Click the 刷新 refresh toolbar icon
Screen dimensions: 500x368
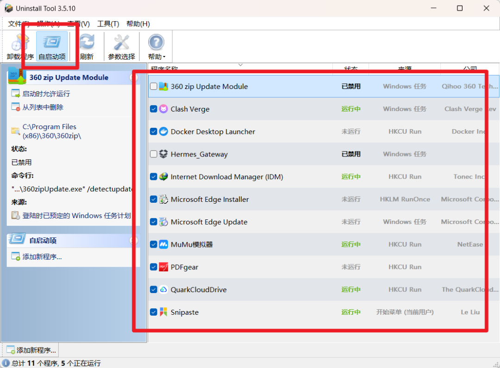(x=87, y=47)
